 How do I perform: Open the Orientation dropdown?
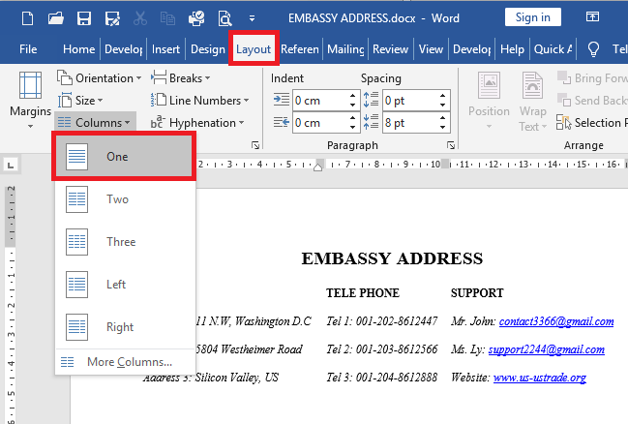click(x=99, y=77)
